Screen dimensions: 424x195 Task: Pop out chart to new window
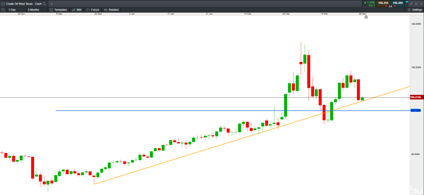[x=416, y=4]
